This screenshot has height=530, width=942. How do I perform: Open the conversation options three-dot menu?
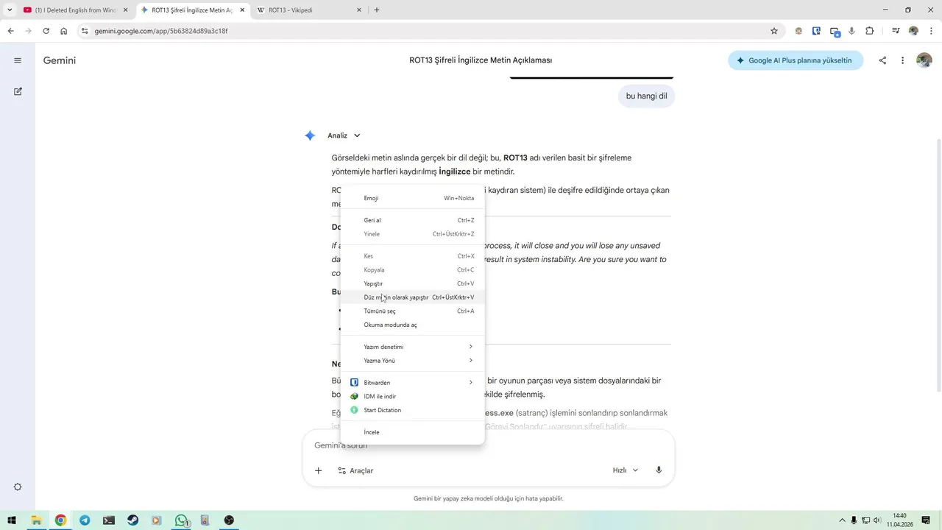pyautogui.click(x=903, y=60)
